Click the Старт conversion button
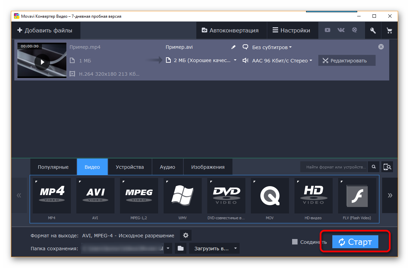The height and width of the screenshot is (268, 409). [355, 242]
